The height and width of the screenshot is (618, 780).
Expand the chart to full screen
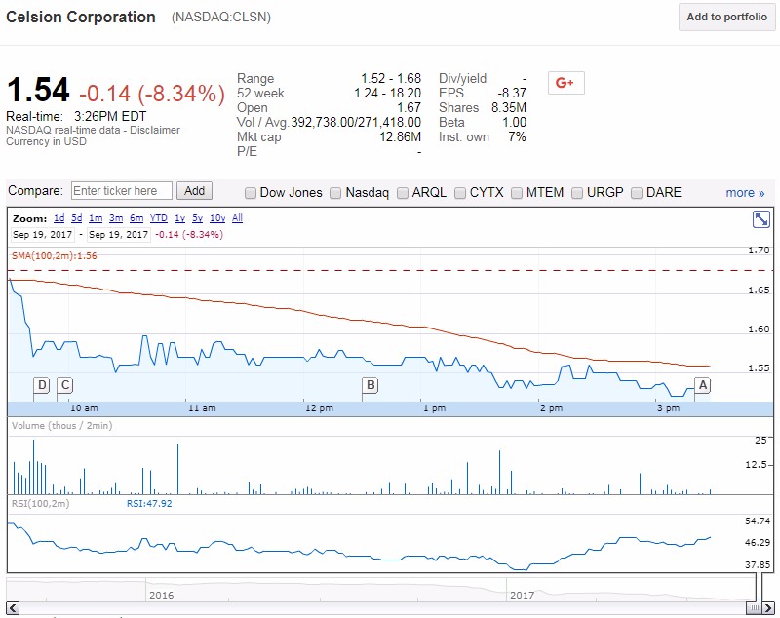761,219
